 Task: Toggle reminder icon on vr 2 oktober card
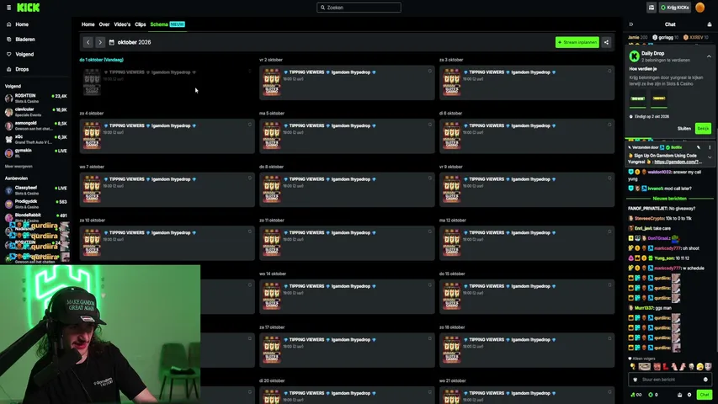(x=429, y=71)
